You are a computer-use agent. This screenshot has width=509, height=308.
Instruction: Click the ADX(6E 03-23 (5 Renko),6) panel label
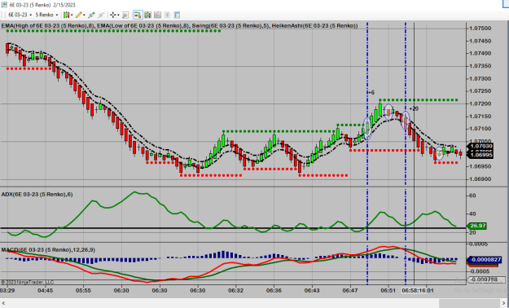point(37,194)
